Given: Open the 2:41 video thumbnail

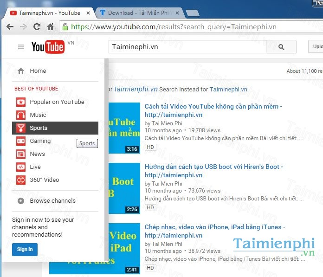Looking at the screenshot, I should (x=124, y=249).
